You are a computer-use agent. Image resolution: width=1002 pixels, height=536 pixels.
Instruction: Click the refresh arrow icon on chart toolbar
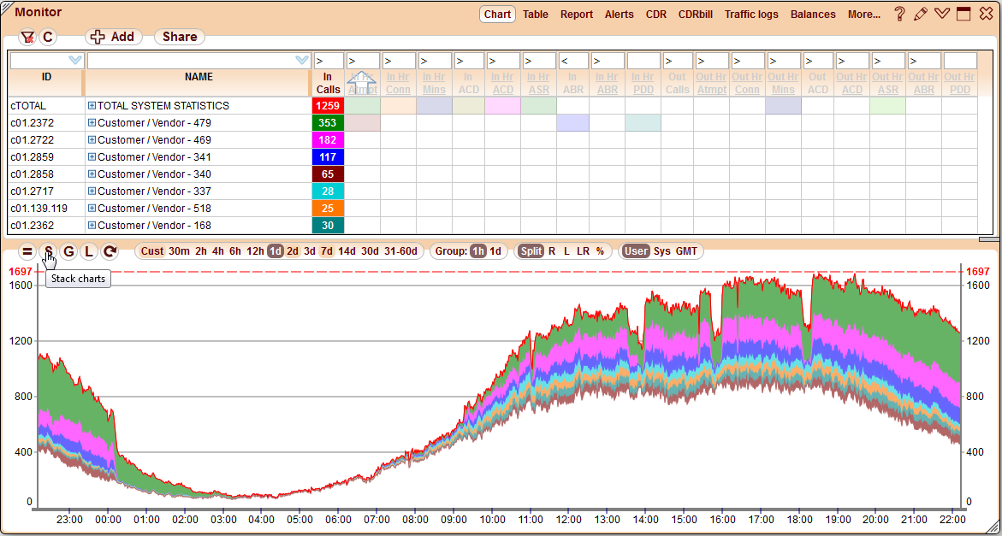pyautogui.click(x=110, y=251)
